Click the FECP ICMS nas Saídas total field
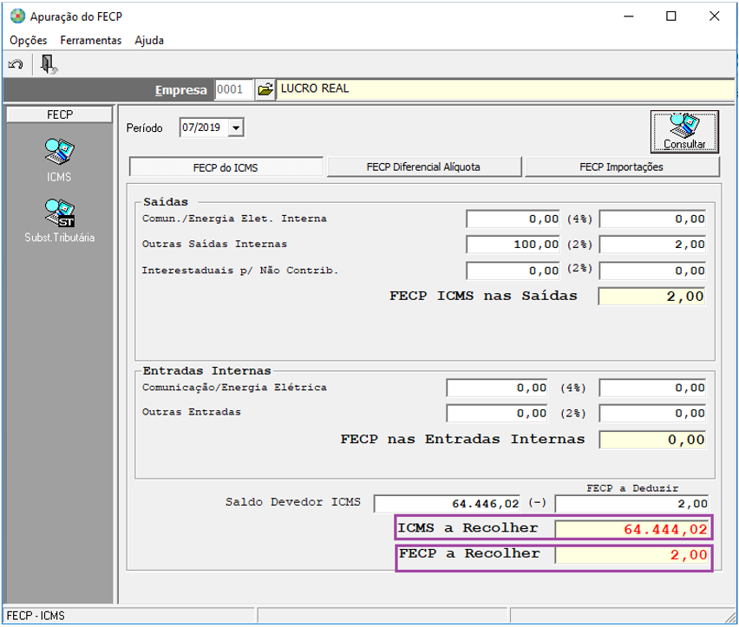The width and height of the screenshot is (739, 627). pyautogui.click(x=651, y=297)
